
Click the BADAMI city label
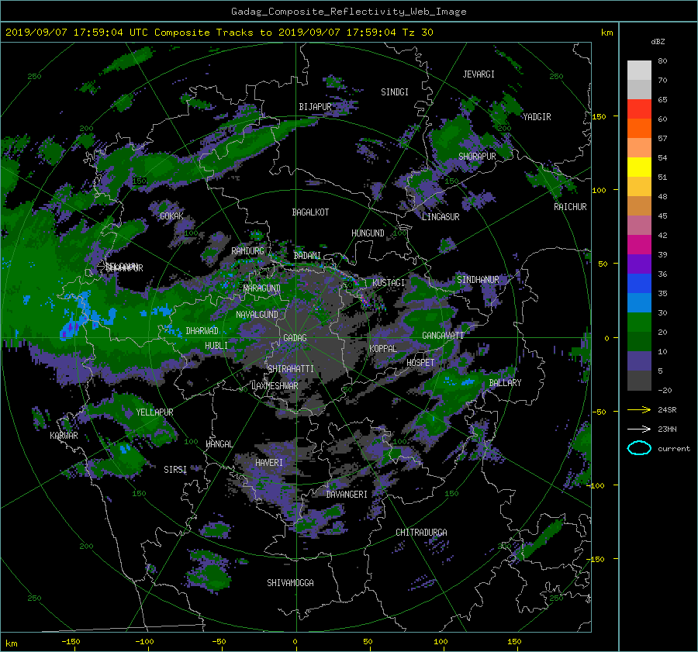(x=307, y=256)
